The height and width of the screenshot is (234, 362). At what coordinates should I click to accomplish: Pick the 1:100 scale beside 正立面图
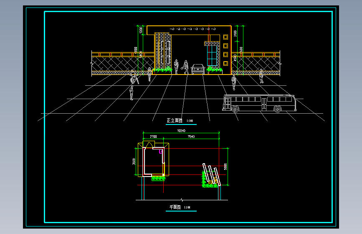(x=190, y=121)
